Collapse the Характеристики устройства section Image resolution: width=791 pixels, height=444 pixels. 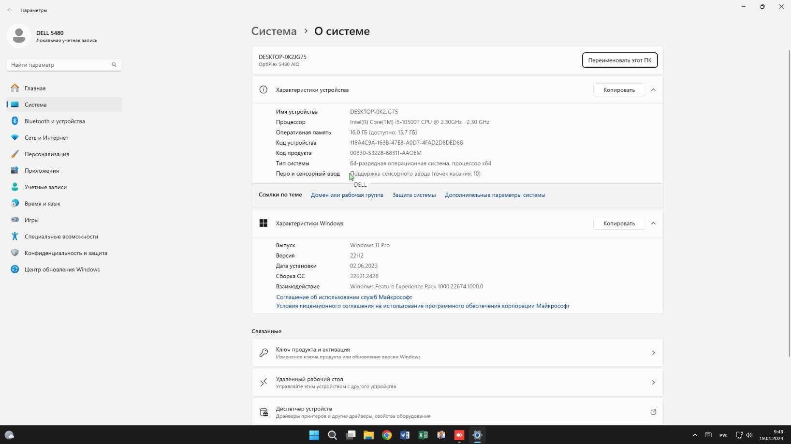pos(653,90)
